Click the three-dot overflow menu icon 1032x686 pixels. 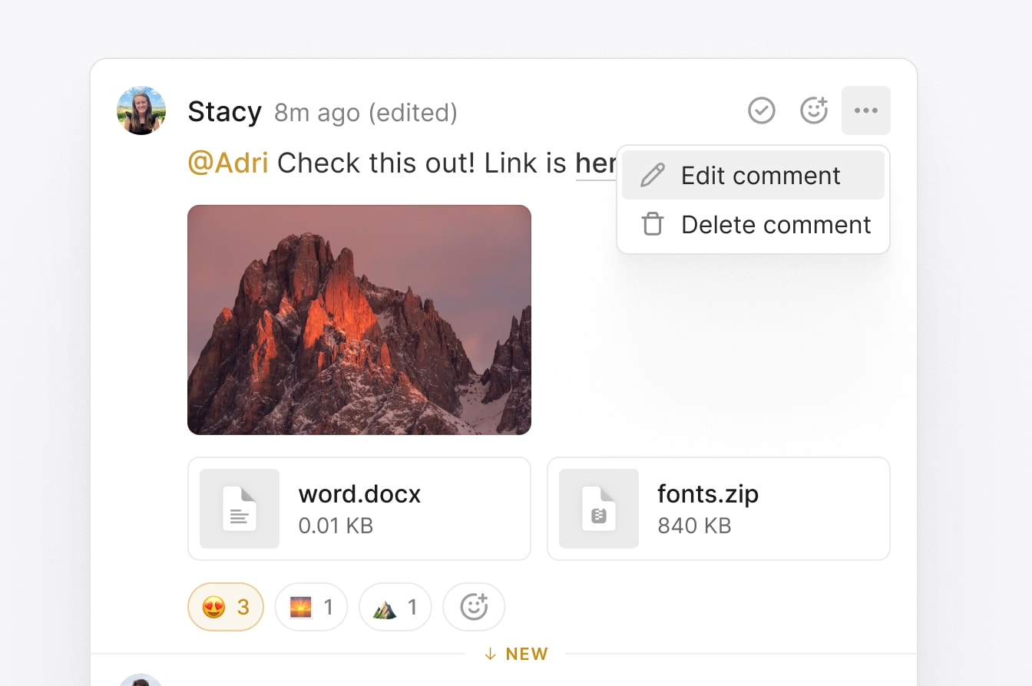[x=866, y=110]
